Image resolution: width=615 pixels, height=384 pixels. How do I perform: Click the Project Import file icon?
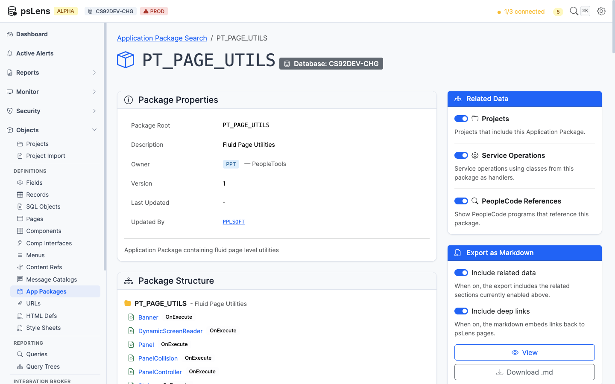point(20,156)
